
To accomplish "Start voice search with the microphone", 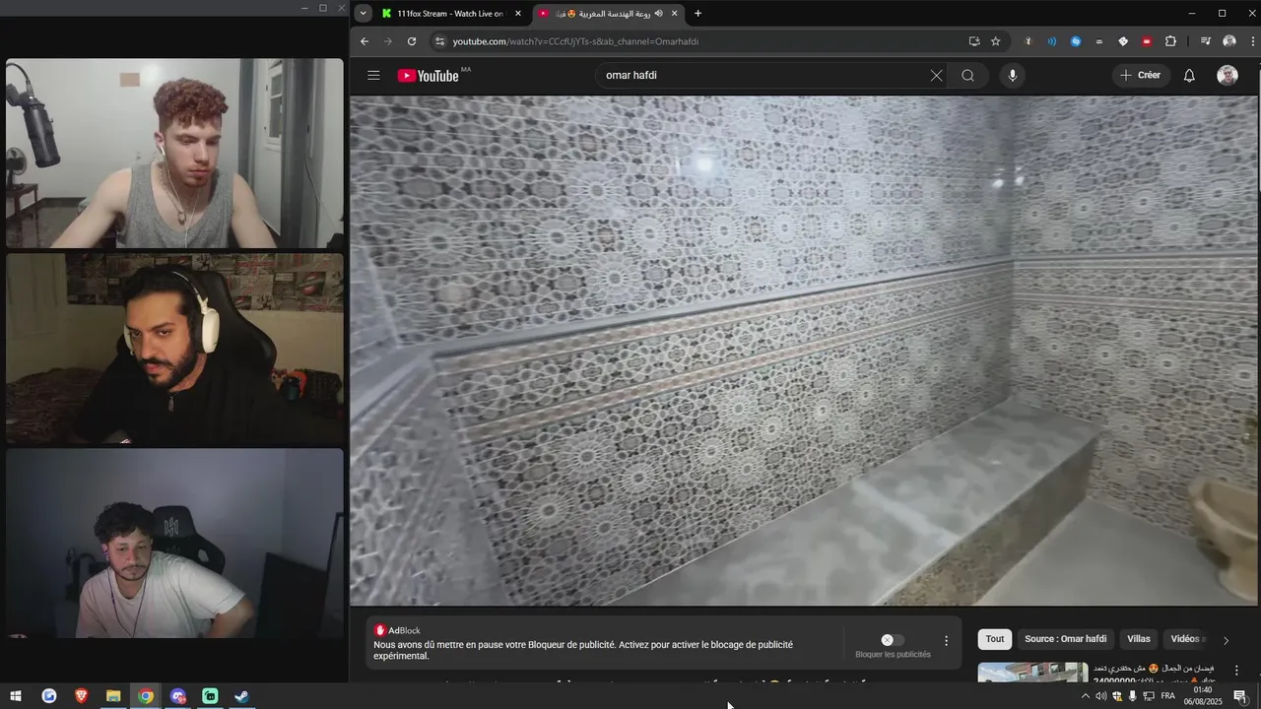I will (1012, 76).
